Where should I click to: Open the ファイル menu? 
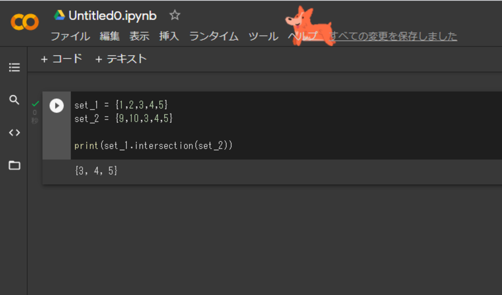point(70,36)
